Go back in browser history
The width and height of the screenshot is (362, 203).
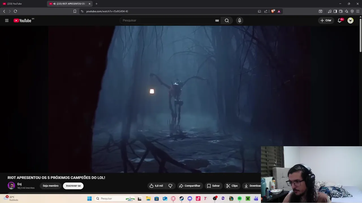(x=4, y=11)
